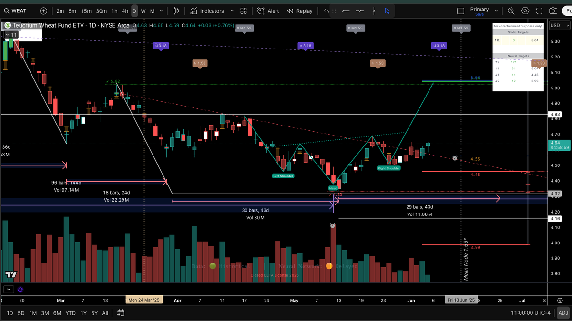This screenshot has height=321, width=572.
Task: Select the 2m timeframe
Action: (x=60, y=11)
